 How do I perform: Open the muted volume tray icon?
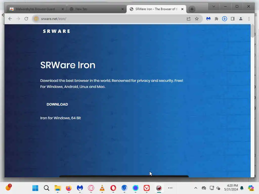point(218,188)
